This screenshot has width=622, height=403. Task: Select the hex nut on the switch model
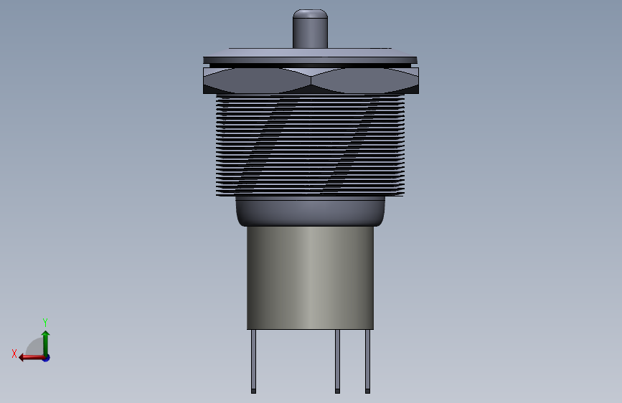(311, 80)
